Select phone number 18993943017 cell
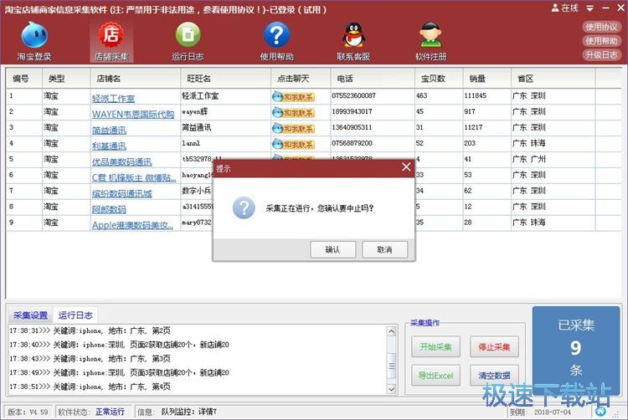This screenshot has width=628, height=420. 373,112
